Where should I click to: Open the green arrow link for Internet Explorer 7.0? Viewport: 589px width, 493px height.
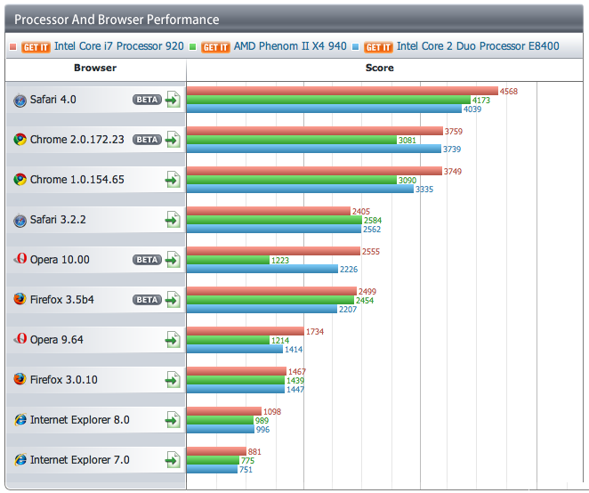[x=173, y=460]
